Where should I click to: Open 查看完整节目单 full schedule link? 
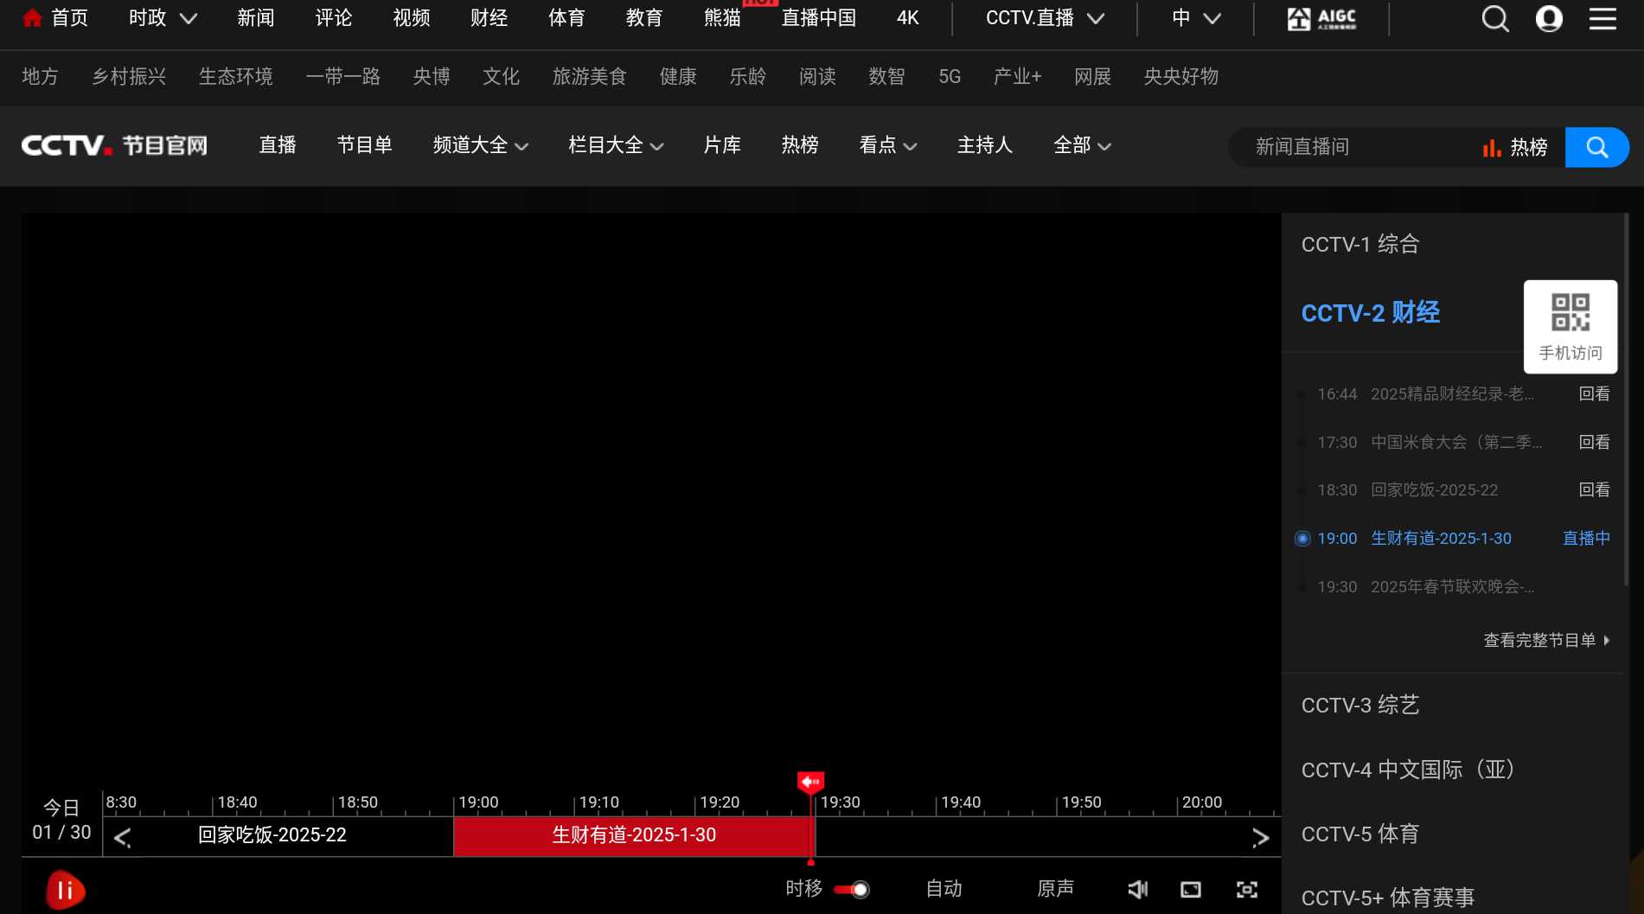1546,640
